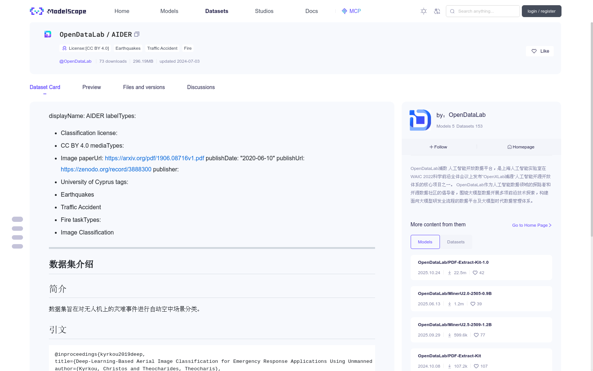Open the organization Homepage button

tap(521, 147)
